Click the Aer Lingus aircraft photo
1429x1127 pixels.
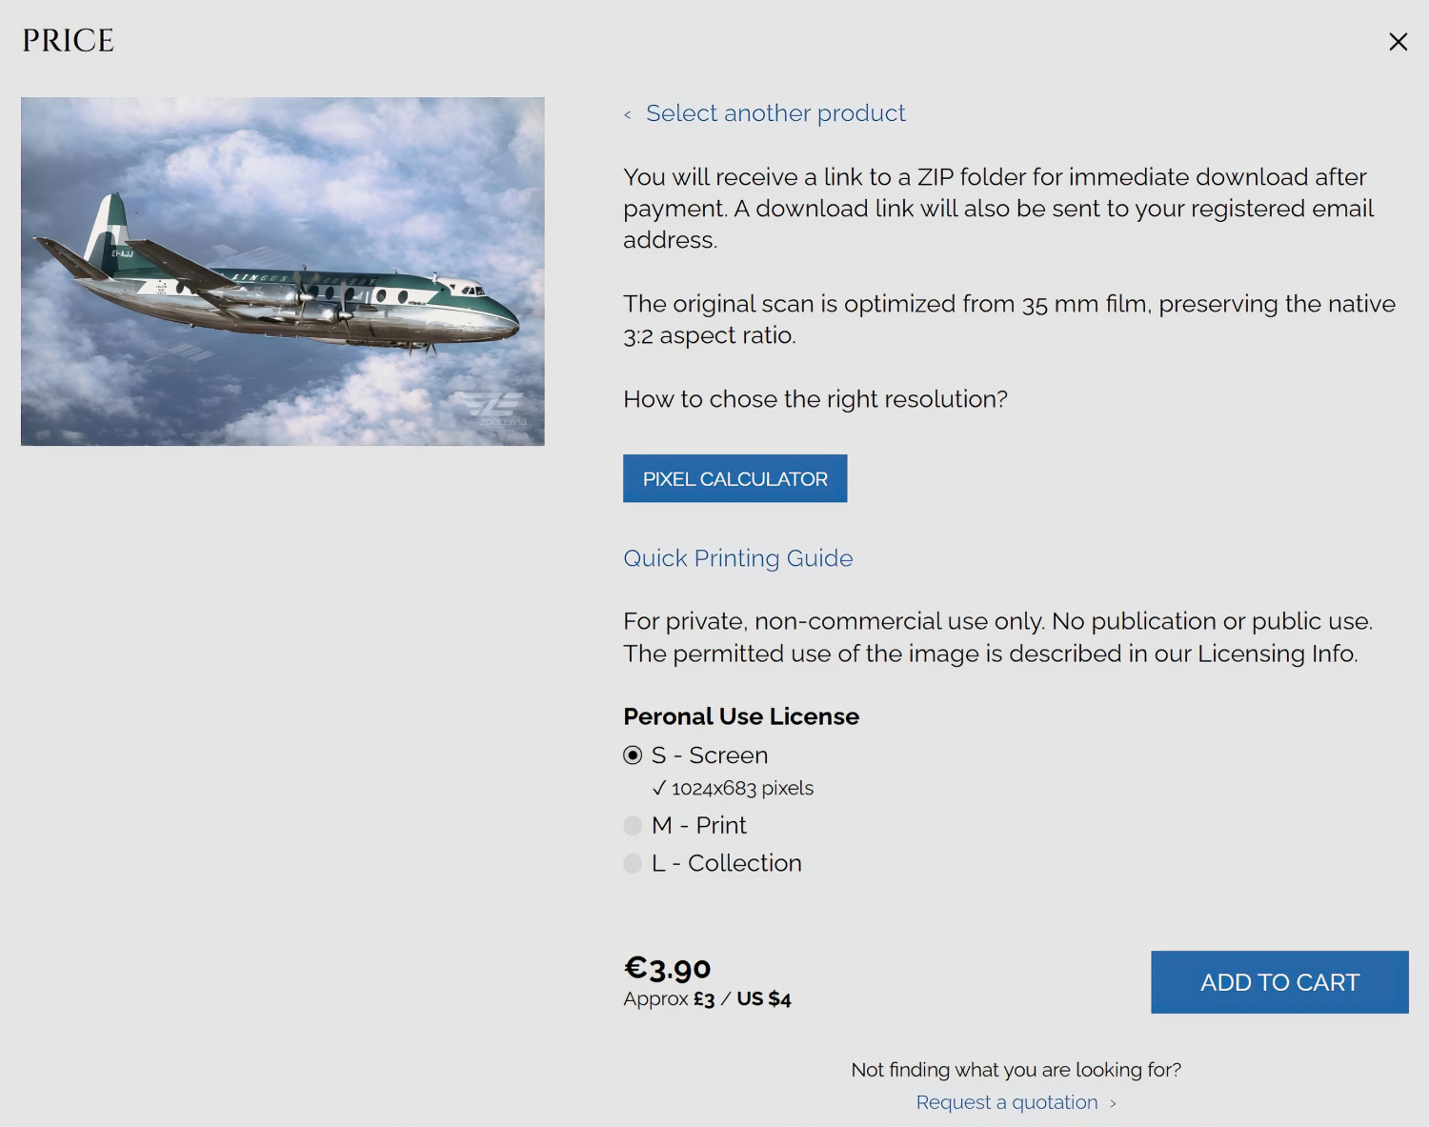point(282,272)
